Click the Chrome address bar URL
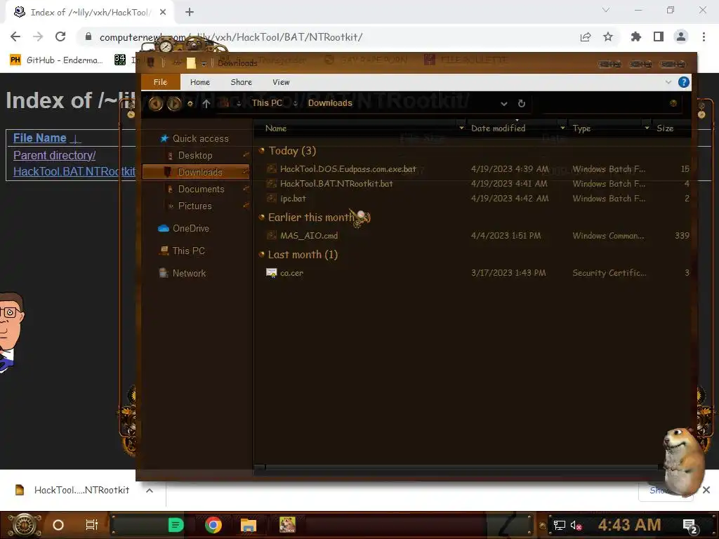The width and height of the screenshot is (719, 539). [230, 37]
